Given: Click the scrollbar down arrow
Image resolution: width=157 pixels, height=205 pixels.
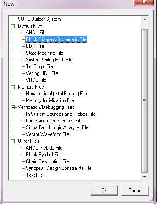Looking at the screenshot, I should [145, 177].
